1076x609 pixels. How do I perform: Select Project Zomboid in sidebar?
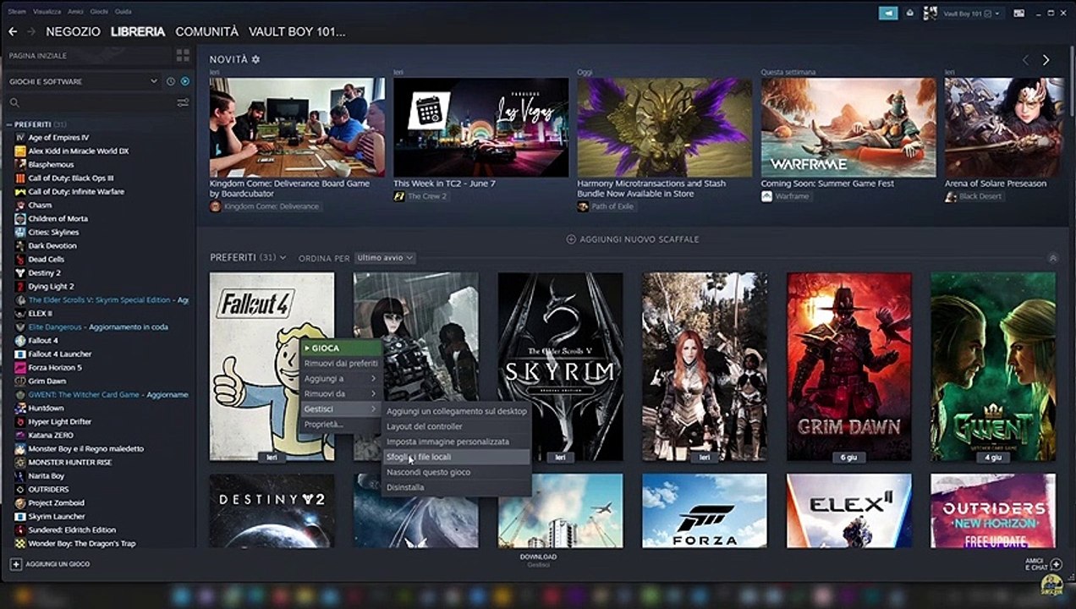(58, 502)
